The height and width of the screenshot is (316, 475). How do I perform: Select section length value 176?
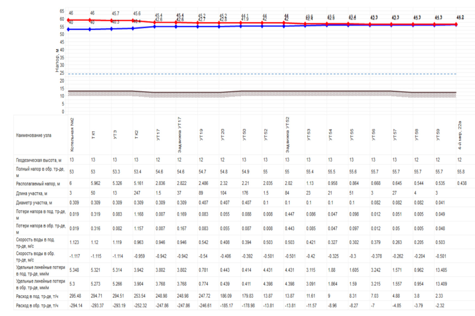tap(245, 193)
